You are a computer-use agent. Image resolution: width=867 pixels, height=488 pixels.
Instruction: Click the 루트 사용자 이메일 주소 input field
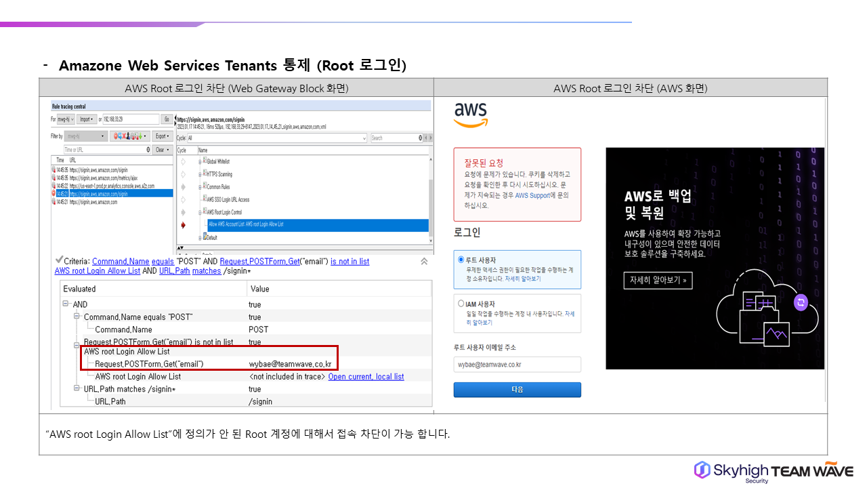517,365
